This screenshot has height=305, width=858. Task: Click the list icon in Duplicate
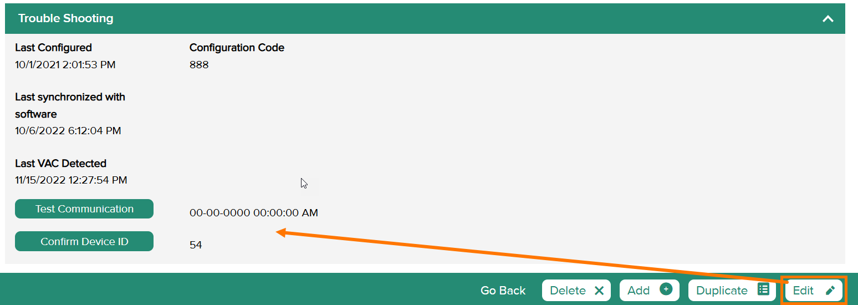tap(763, 289)
